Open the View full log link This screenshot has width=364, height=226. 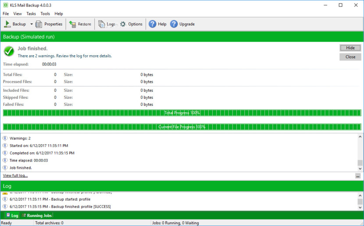point(15,176)
